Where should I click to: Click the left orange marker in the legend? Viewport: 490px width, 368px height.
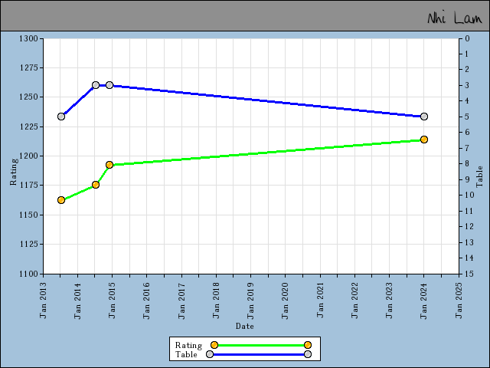(214, 345)
